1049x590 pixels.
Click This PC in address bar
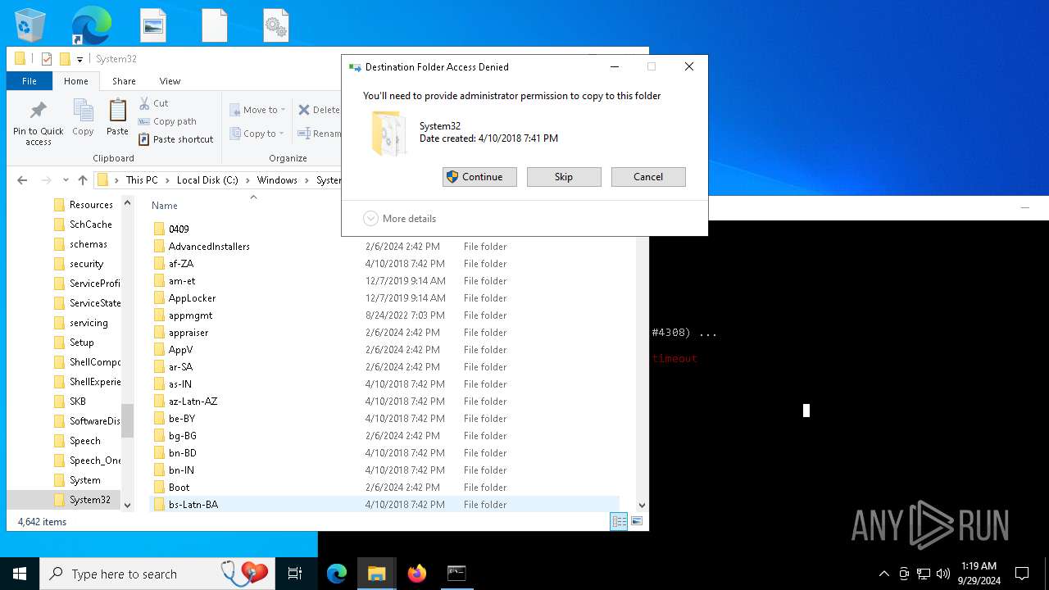tap(142, 180)
